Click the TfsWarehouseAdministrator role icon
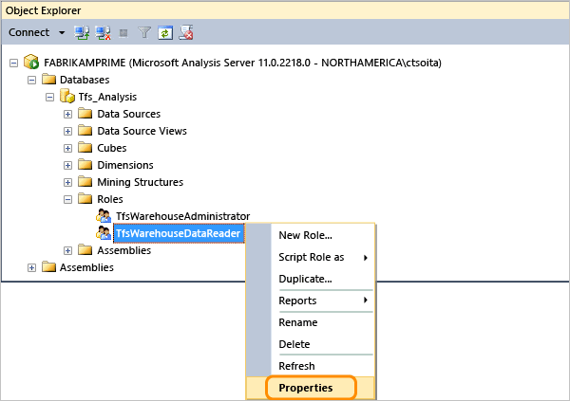The width and height of the screenshot is (570, 401). [x=103, y=216]
